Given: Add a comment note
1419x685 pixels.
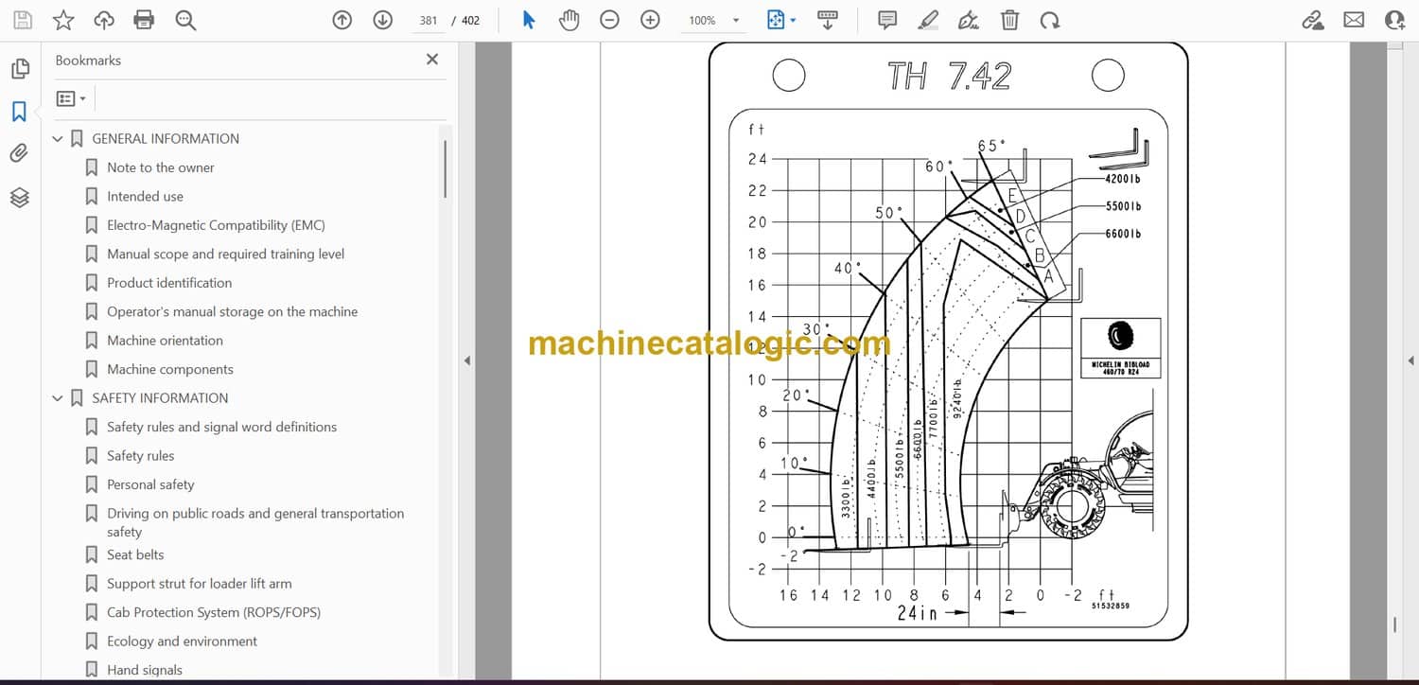Looking at the screenshot, I should point(887,20).
